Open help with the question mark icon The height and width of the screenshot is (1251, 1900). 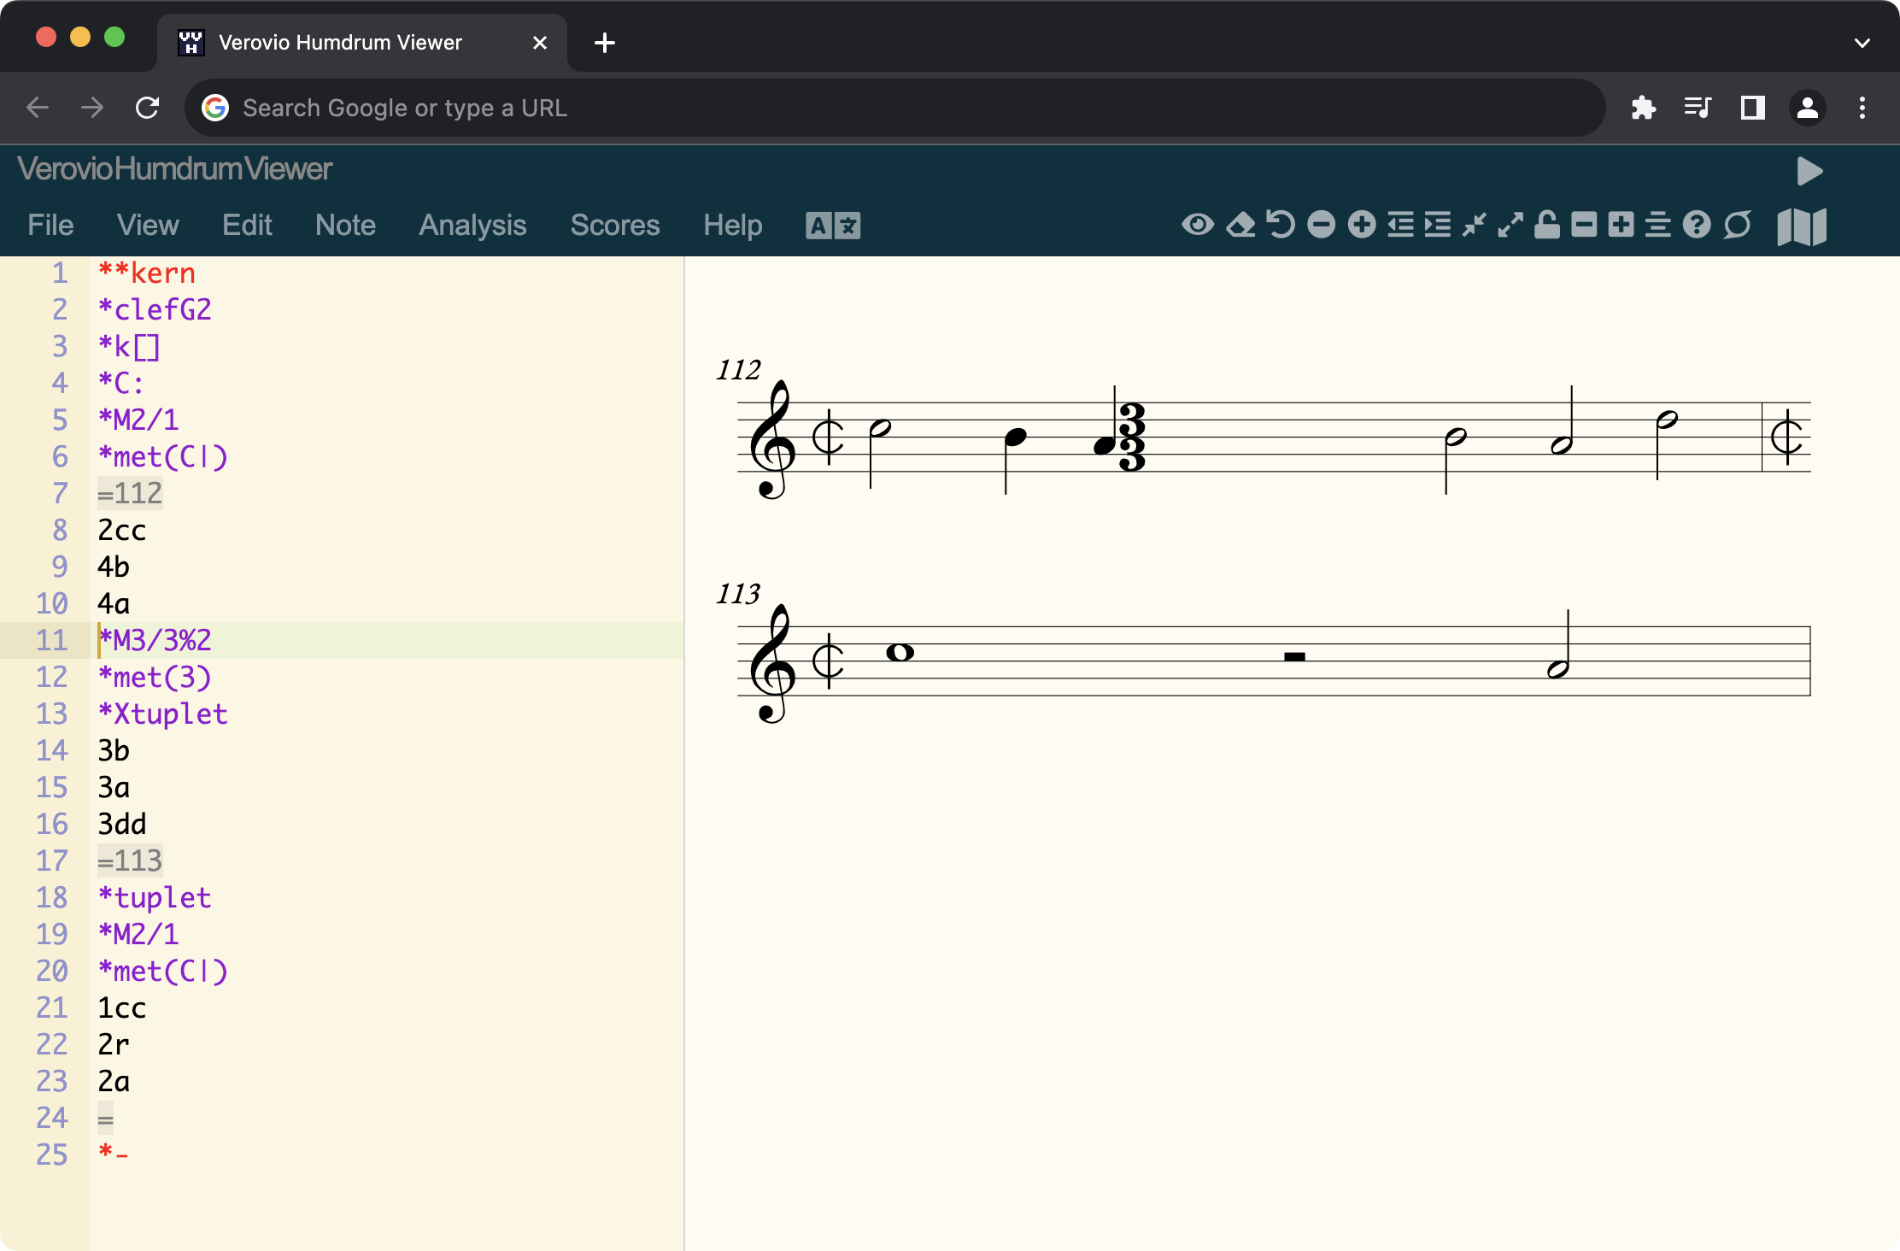[x=1697, y=225]
